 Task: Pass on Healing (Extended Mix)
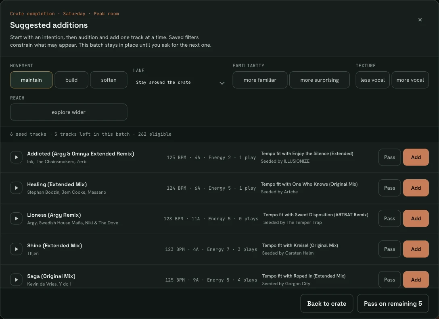[x=389, y=188]
